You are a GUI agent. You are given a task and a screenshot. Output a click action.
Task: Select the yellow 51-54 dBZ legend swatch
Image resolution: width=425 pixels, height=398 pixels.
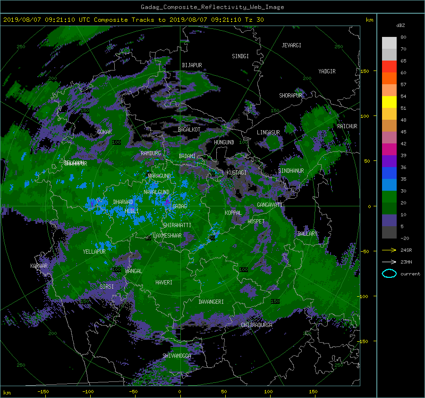(389, 102)
